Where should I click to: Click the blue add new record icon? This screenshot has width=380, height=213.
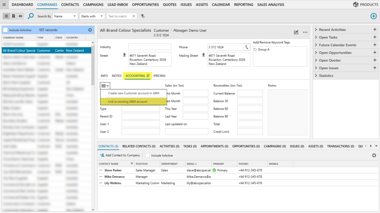(x=373, y=16)
